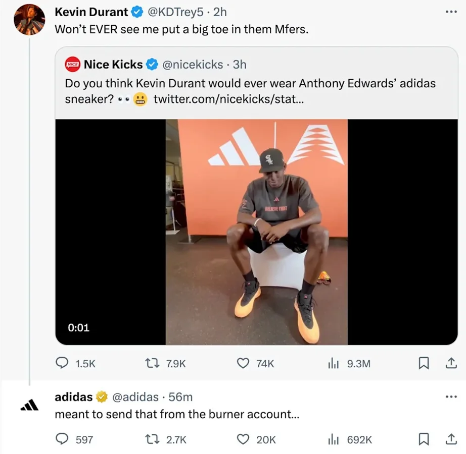Screen dimensions: 466x454
Task: Open the reply icon on Kevin Durant's tweet
Action: (62, 363)
